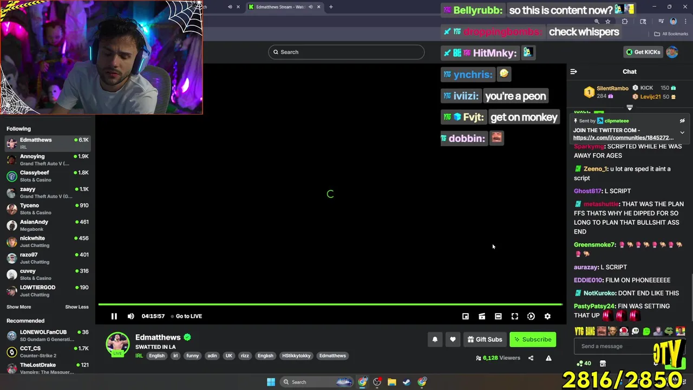Open LOWTIERGOD channel in sidebar
693x390 pixels.
click(x=48, y=291)
